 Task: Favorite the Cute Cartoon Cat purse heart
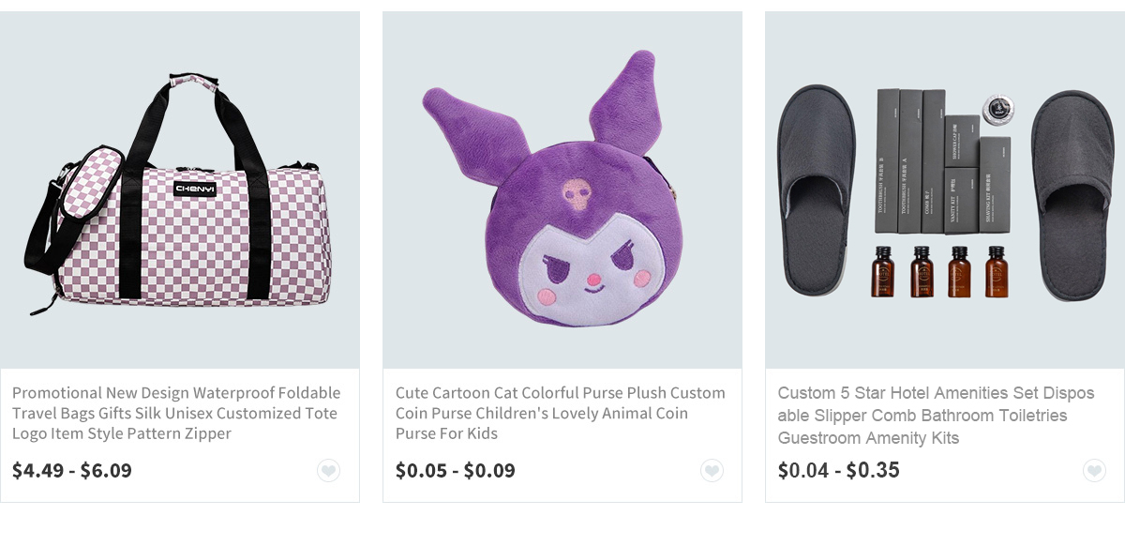tap(712, 471)
